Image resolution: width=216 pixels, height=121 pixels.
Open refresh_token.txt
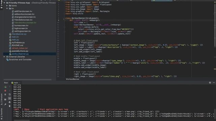[x=20, y=48]
